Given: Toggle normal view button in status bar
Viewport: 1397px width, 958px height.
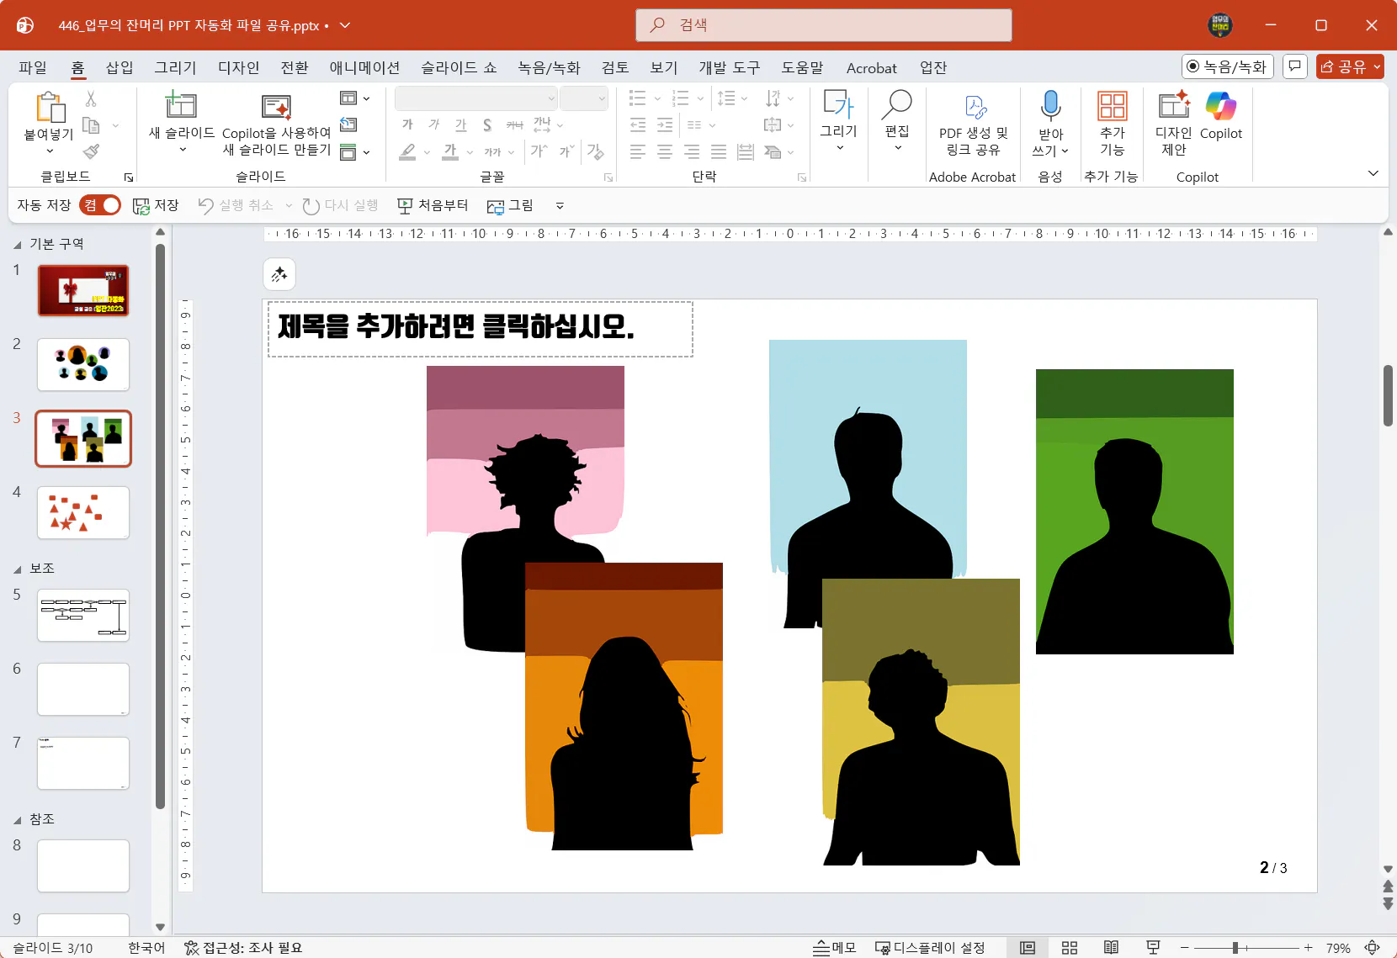Looking at the screenshot, I should [x=1028, y=948].
